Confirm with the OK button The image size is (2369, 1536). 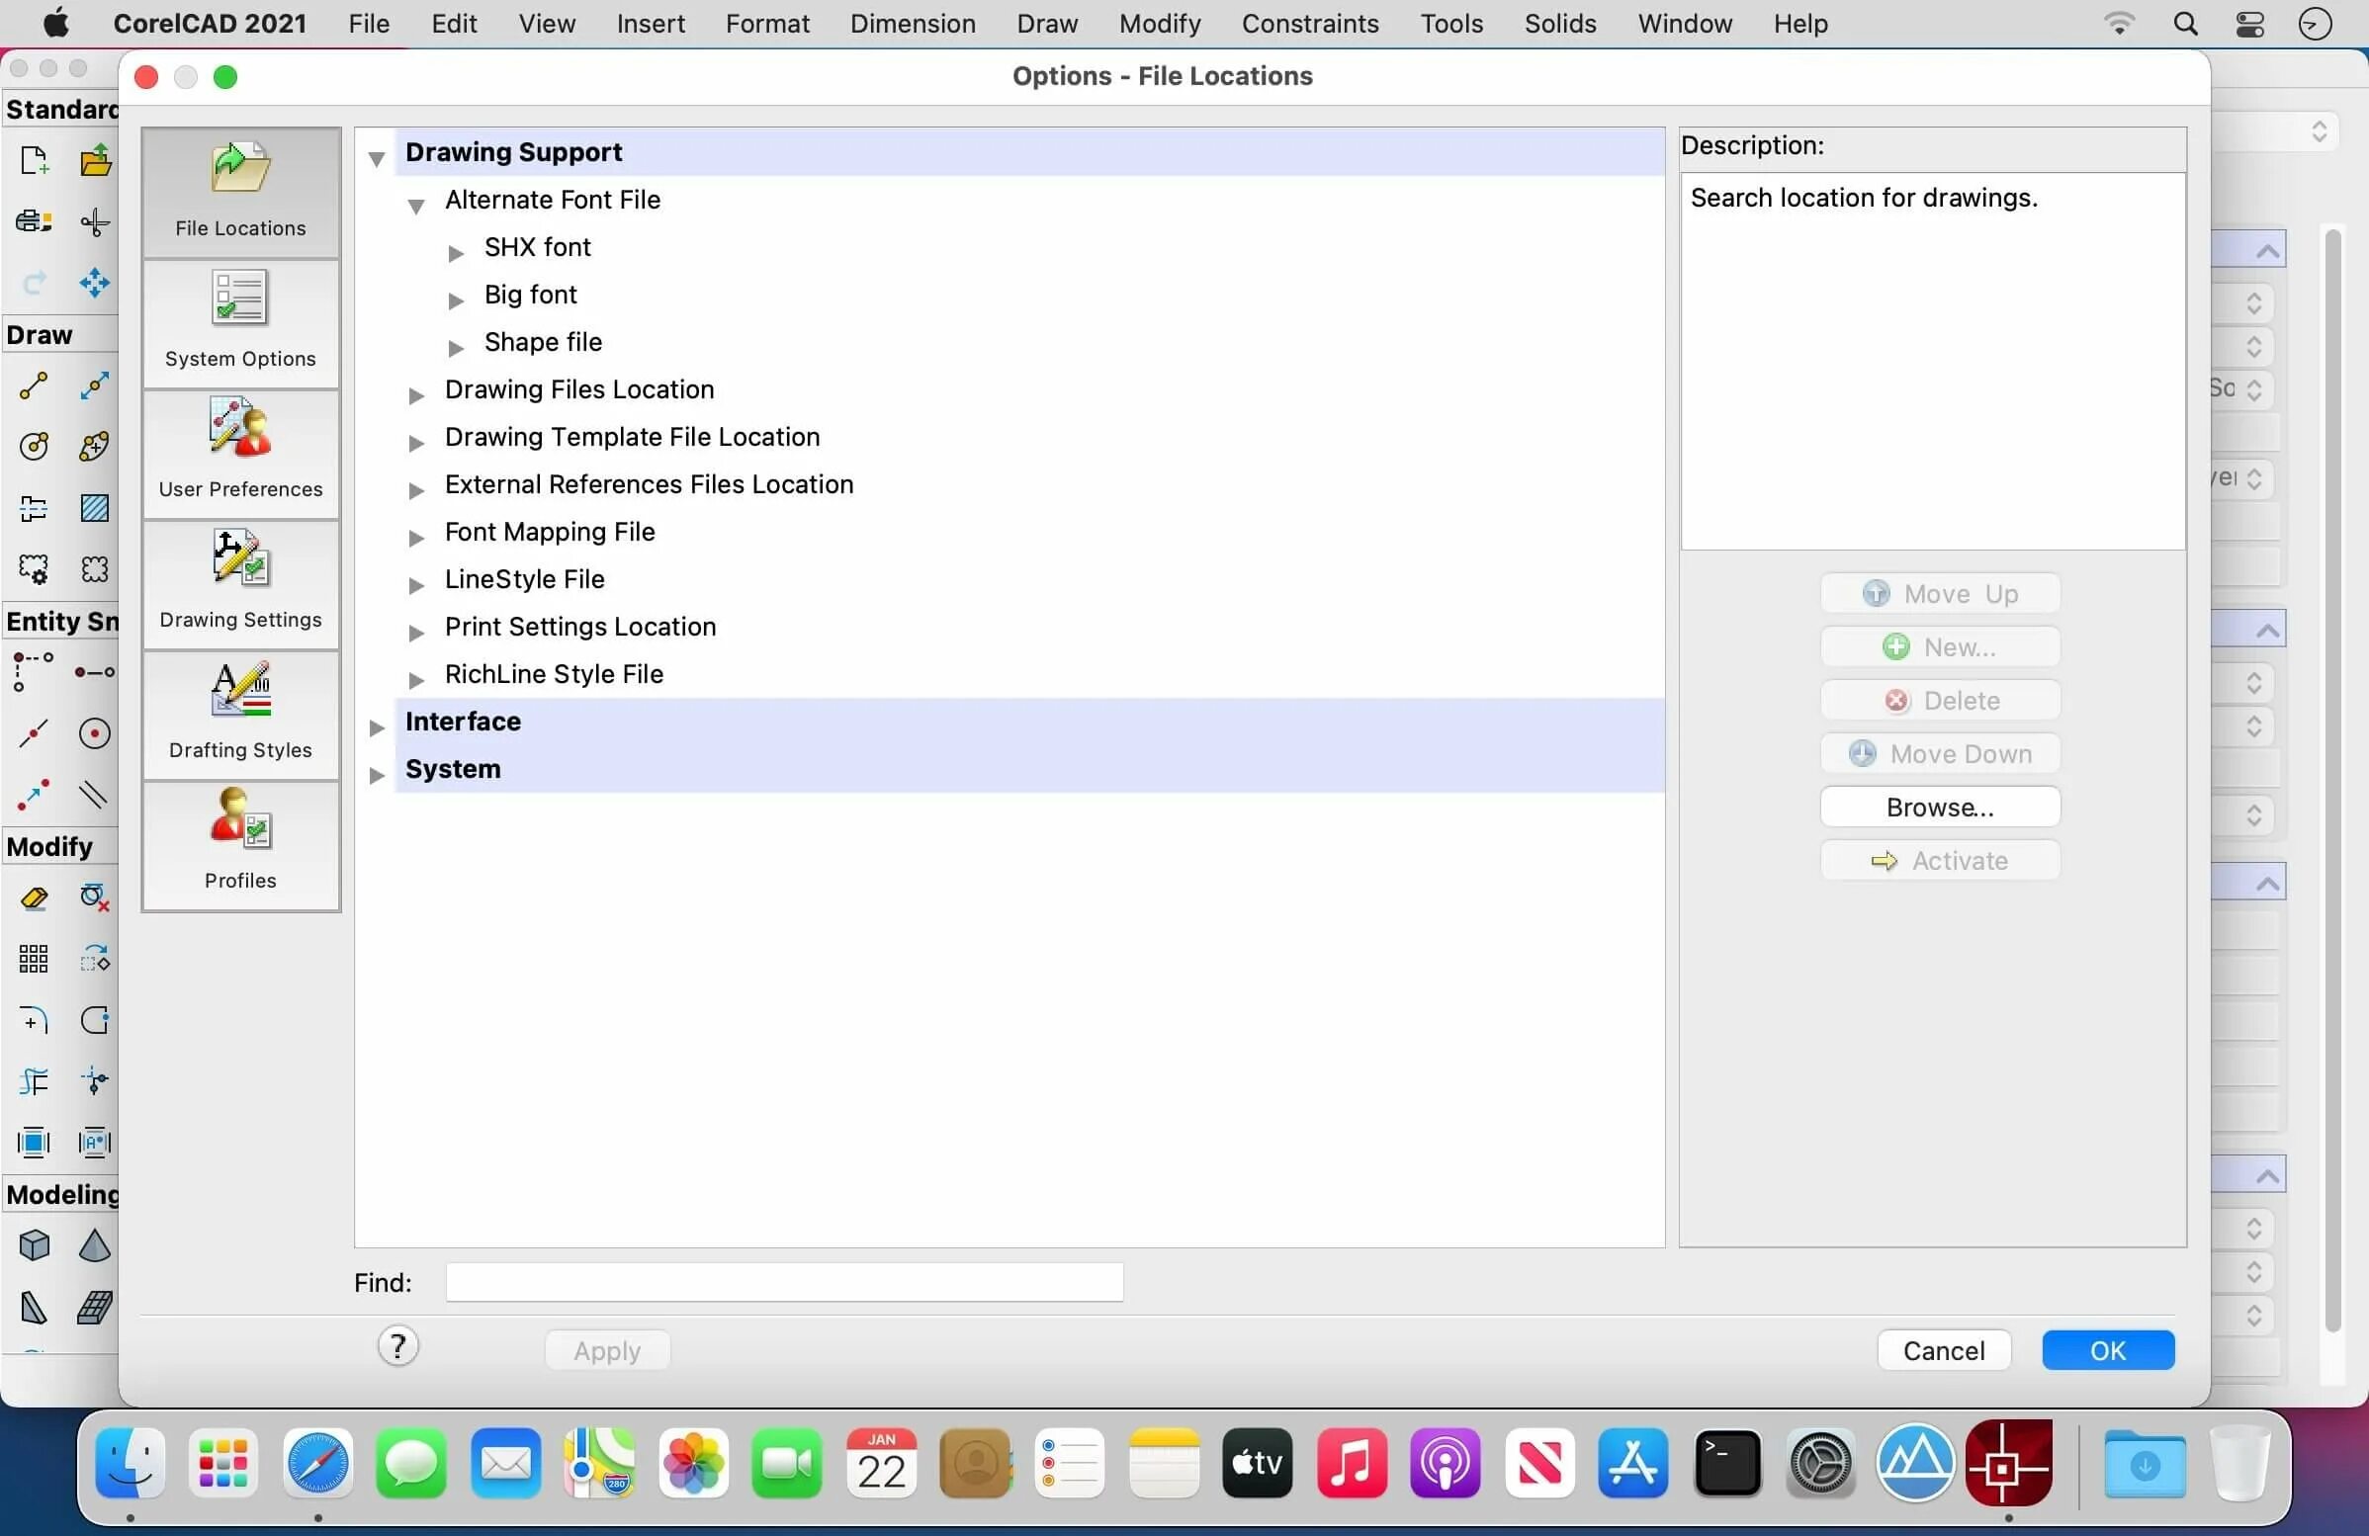[x=2107, y=1350]
